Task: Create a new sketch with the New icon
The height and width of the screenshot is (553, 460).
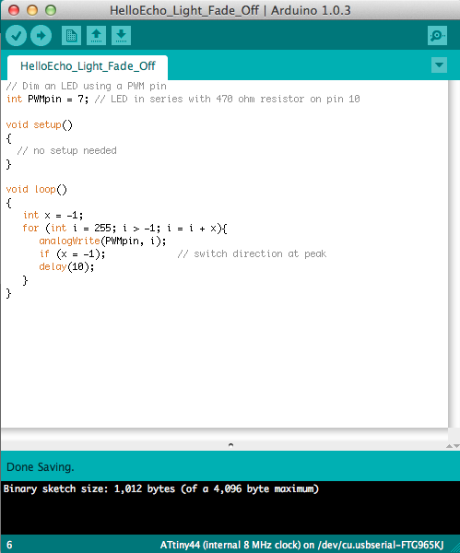Action: click(x=71, y=36)
